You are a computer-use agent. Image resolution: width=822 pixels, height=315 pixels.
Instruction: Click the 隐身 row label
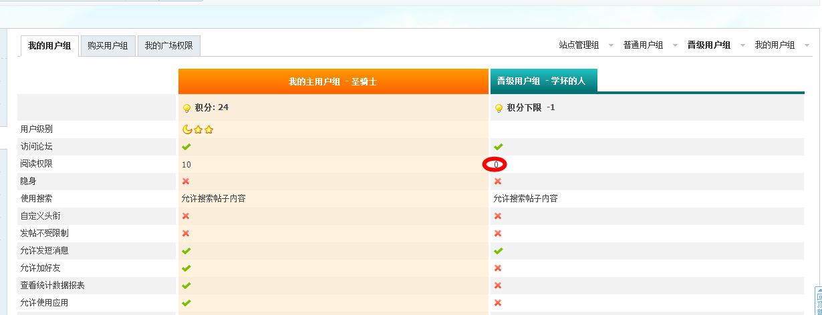coord(28,182)
